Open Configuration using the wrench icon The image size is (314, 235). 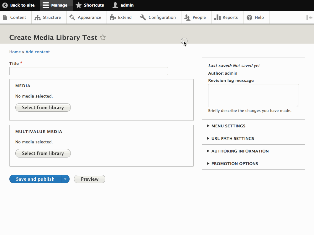[x=143, y=17]
